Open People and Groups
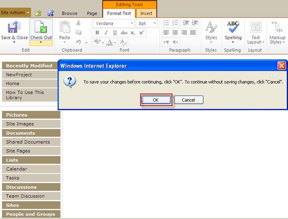Screen dimensions: 288x219 pos(31,214)
